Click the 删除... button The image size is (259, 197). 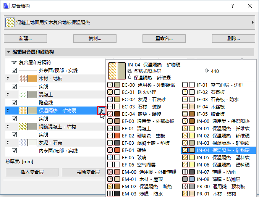point(233,39)
